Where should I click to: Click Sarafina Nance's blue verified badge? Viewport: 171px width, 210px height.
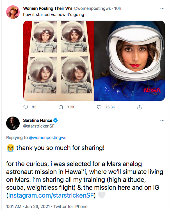56,120
